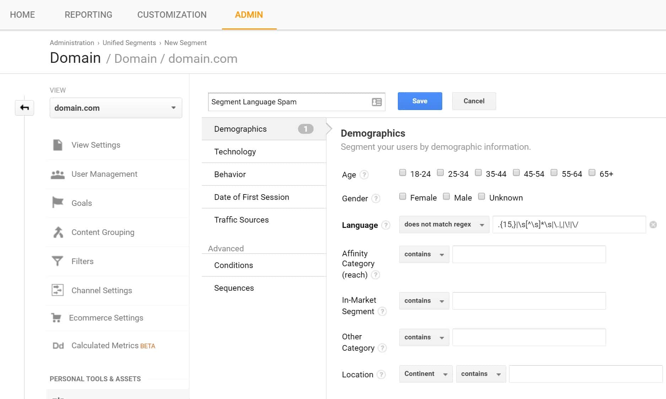Select the Calculated Metrics Dd icon
This screenshot has width=666, height=399.
[57, 345]
